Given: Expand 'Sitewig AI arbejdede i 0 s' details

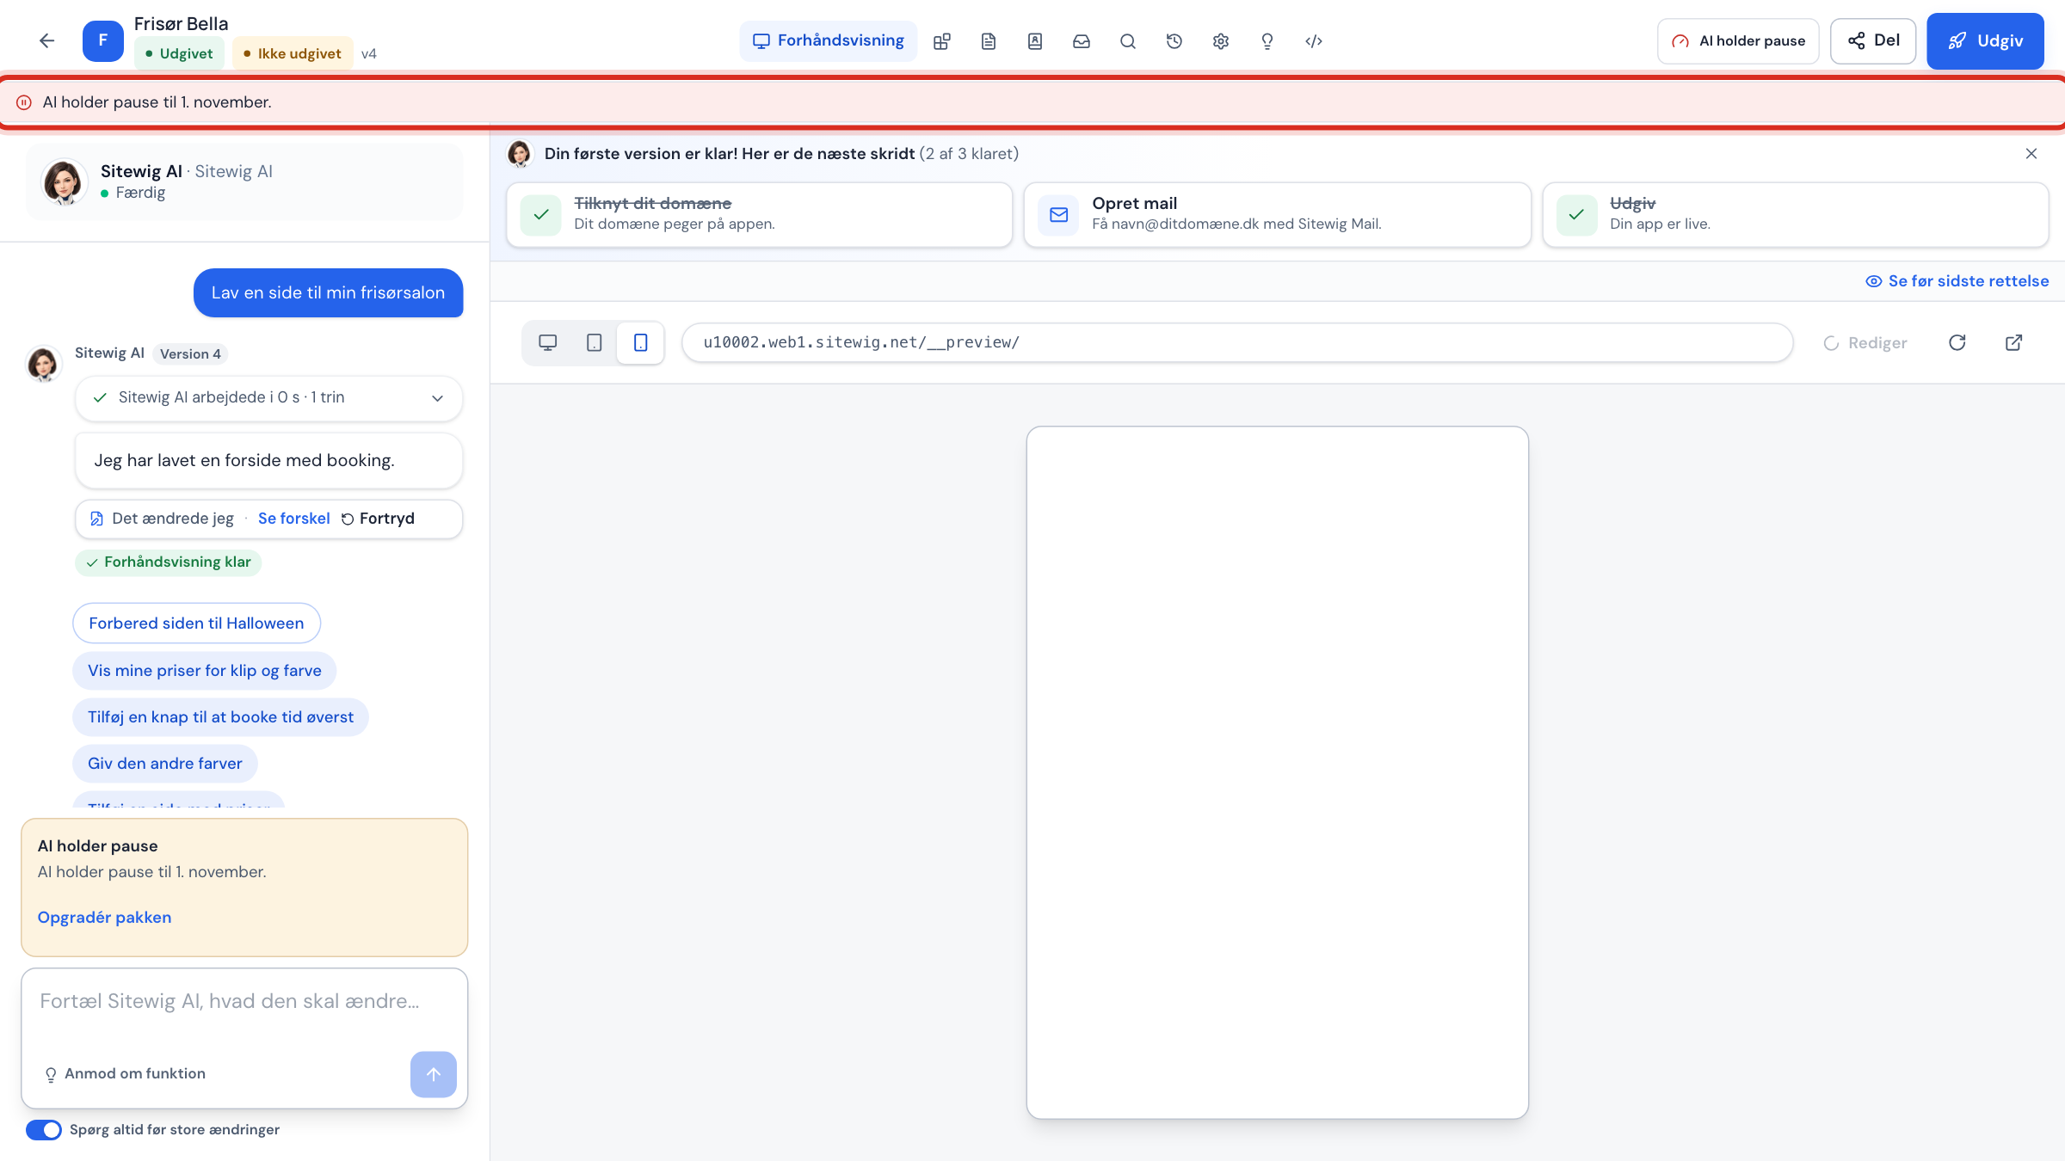Looking at the screenshot, I should pyautogui.click(x=268, y=397).
